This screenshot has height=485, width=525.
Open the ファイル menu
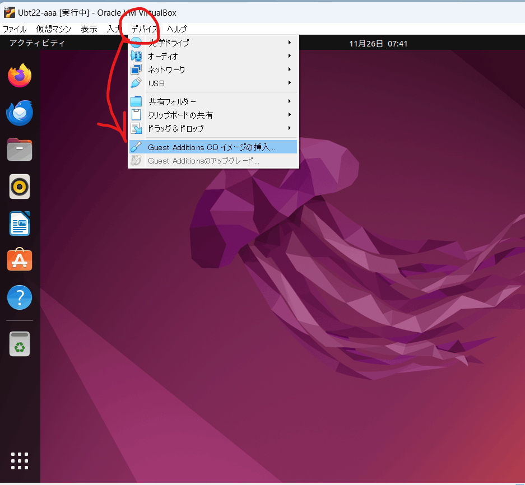tap(15, 29)
